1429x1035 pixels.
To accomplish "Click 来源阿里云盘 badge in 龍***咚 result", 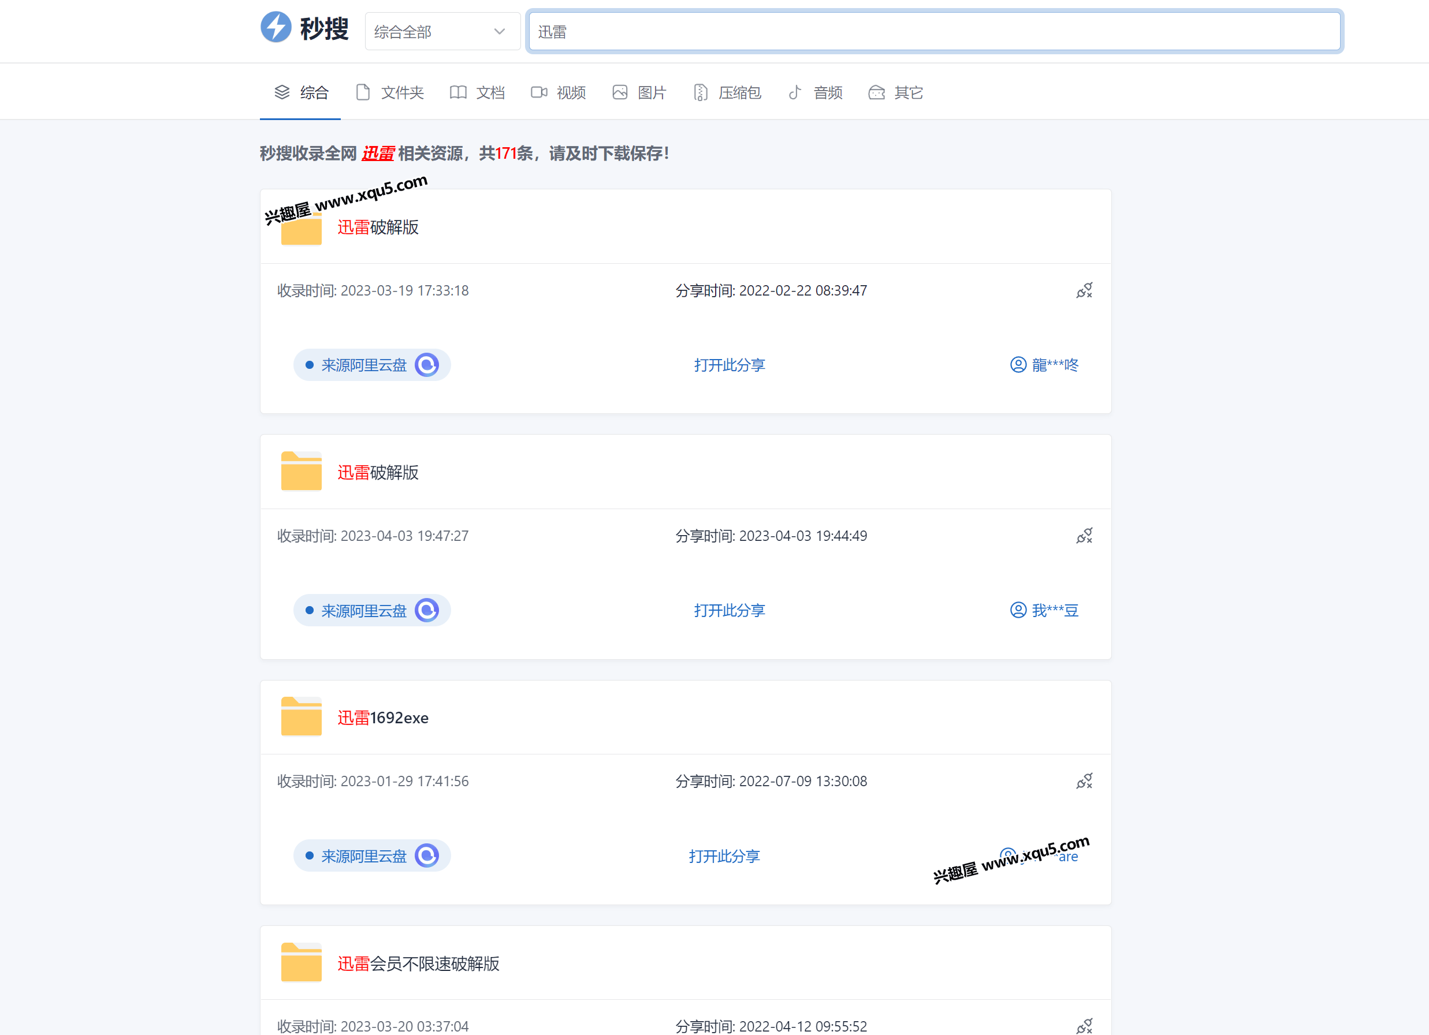I will click(x=372, y=365).
